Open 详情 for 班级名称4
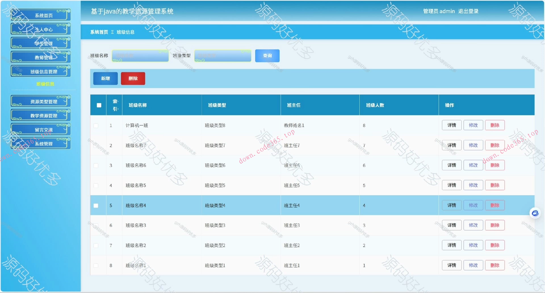The height and width of the screenshot is (293, 545). coord(452,205)
